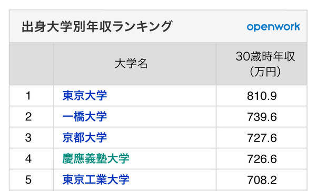Open the 一橋大学 link

tap(85, 117)
